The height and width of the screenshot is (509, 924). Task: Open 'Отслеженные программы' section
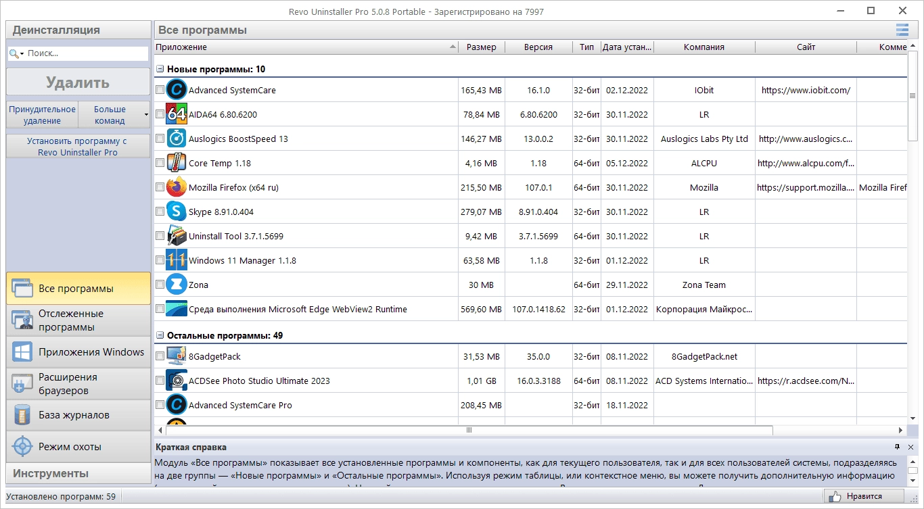(x=78, y=320)
